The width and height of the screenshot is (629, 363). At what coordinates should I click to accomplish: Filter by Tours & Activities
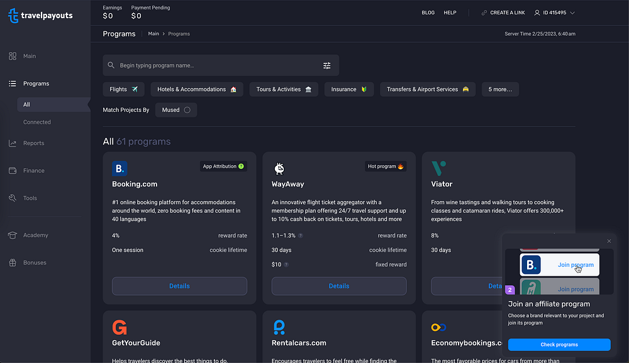[x=284, y=89]
